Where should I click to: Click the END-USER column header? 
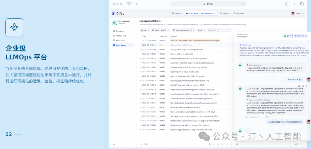point(164,36)
